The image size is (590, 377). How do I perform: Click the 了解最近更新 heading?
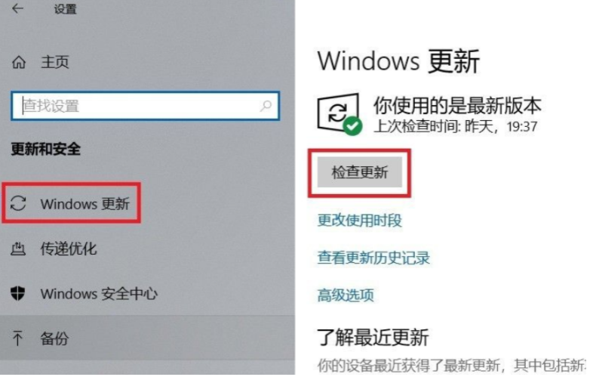click(373, 337)
